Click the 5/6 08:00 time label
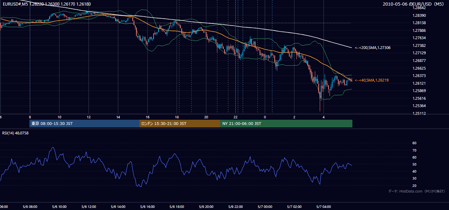Image resolution: width=449 pixels, height=210 pixels. point(30,206)
